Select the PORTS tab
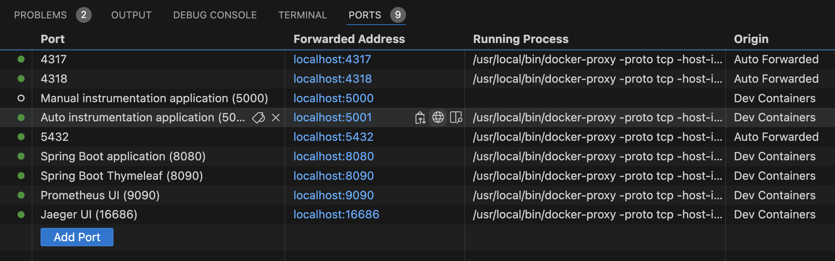The image size is (835, 261). [x=365, y=15]
